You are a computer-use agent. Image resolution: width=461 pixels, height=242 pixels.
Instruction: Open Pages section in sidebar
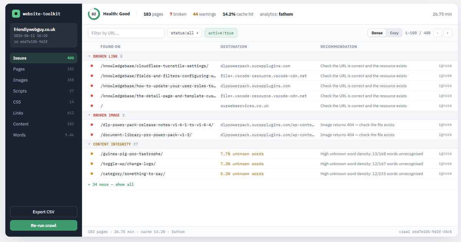43,69
